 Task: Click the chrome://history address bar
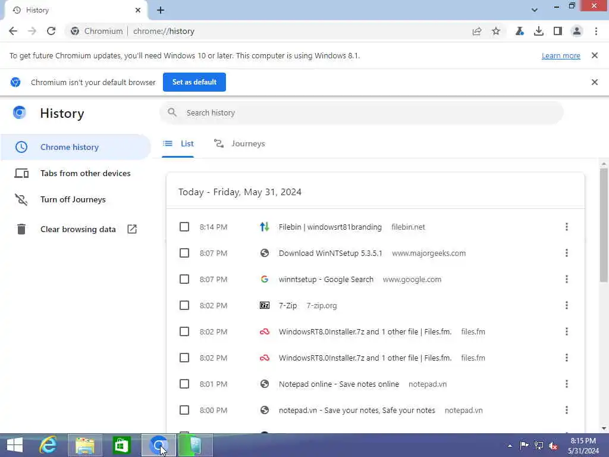164,31
